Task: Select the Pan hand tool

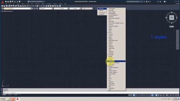Action: click(x=37, y=6)
